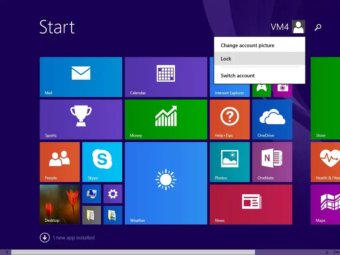
Task: Click the VM4 user account avatar
Action: [298, 27]
